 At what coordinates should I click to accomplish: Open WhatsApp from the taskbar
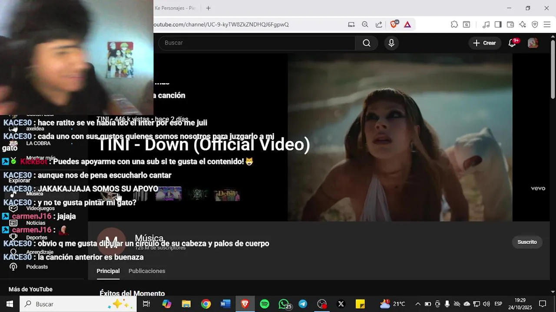[x=284, y=304]
